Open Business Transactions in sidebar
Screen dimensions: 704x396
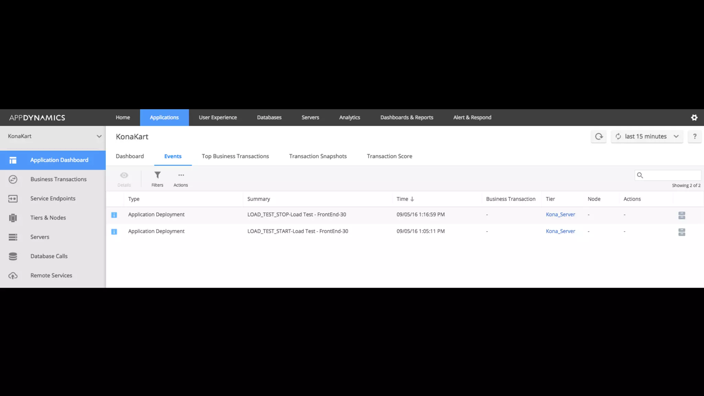(x=58, y=179)
